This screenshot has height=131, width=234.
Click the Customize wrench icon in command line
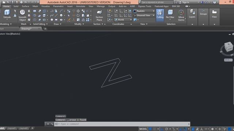52,124
